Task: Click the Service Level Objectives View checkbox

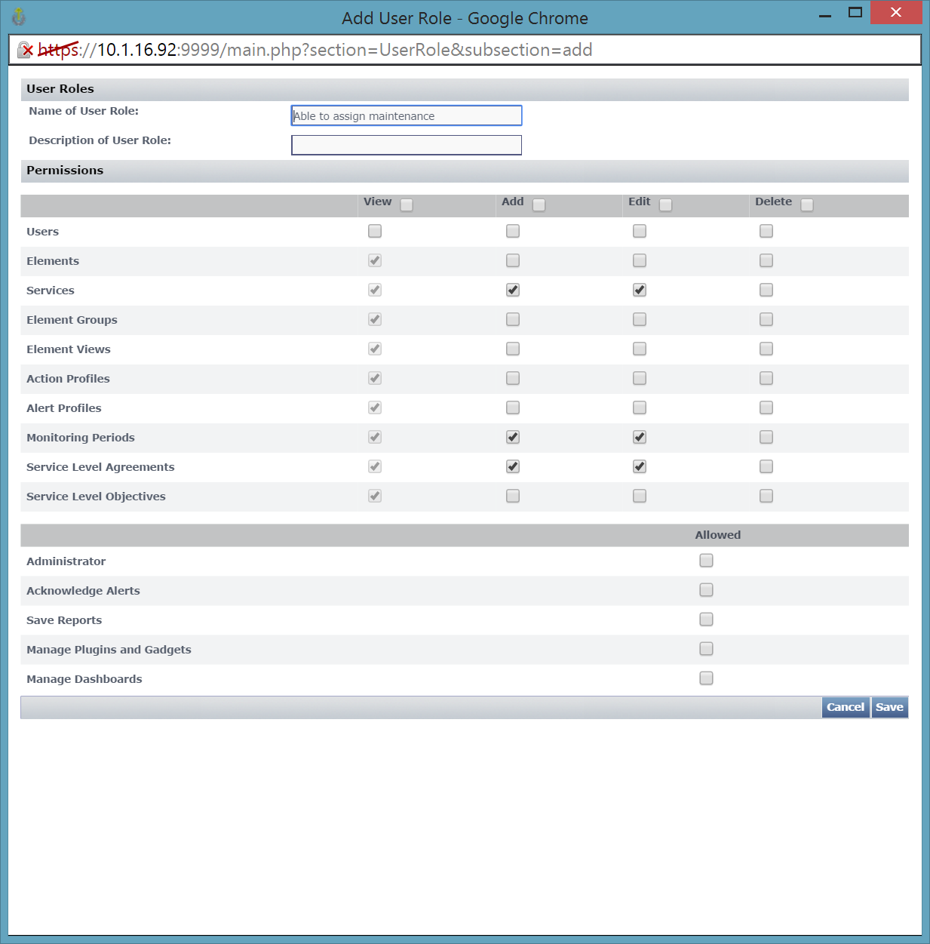Action: tap(375, 496)
